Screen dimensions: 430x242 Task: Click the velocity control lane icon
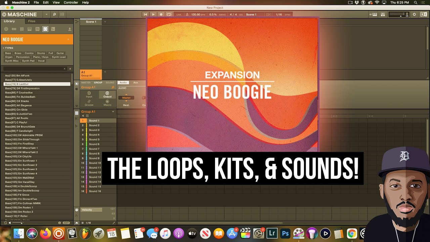click(77, 210)
